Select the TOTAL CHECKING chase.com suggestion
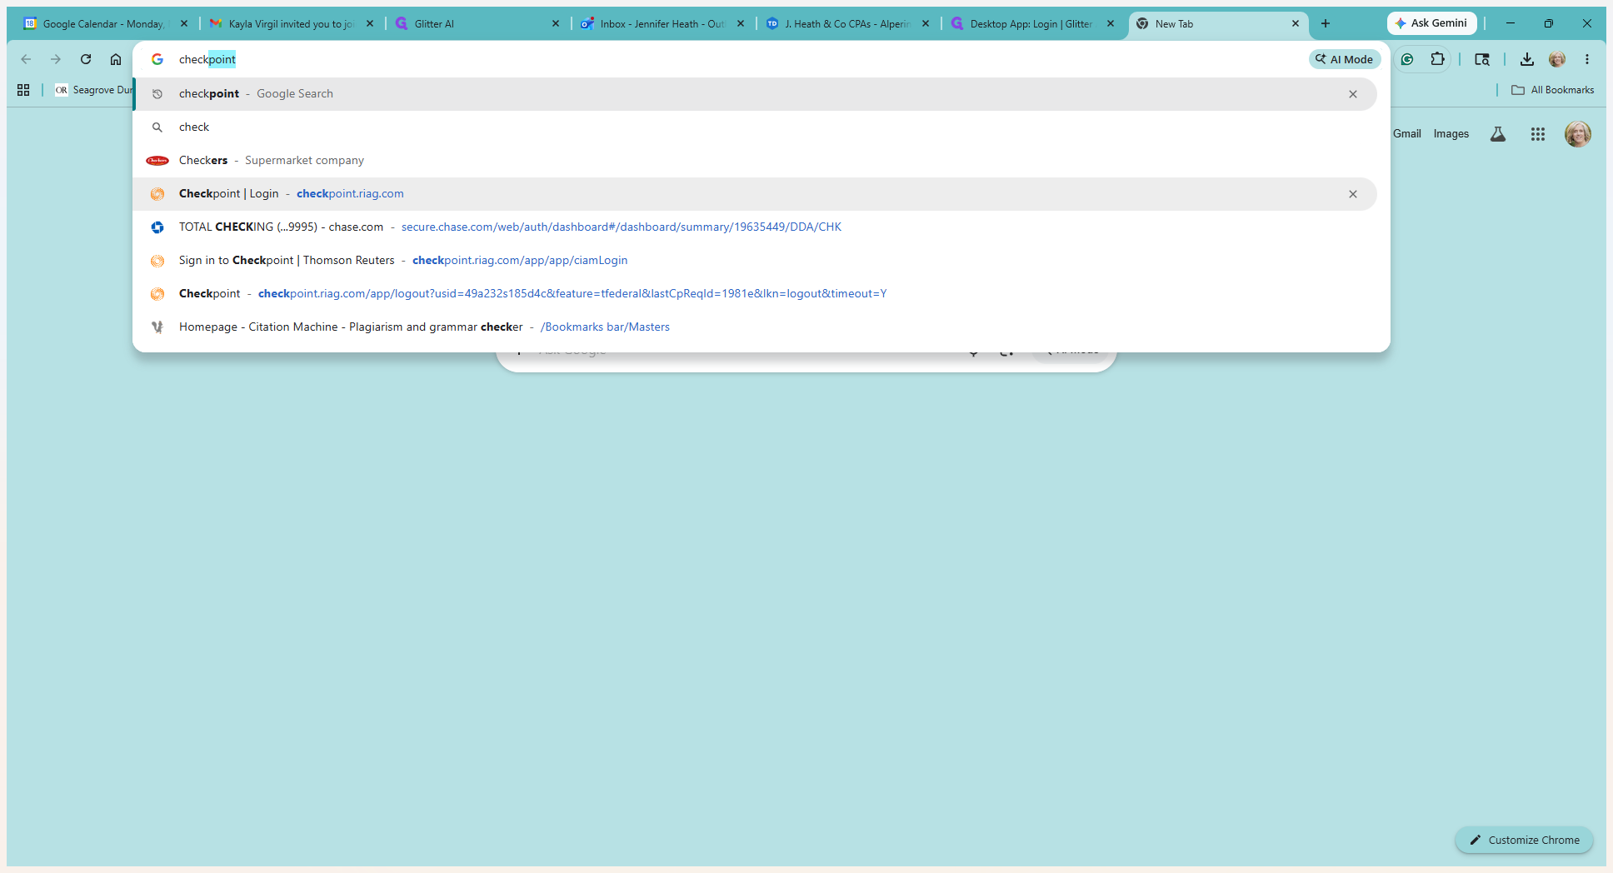The image size is (1613, 873). point(755,227)
